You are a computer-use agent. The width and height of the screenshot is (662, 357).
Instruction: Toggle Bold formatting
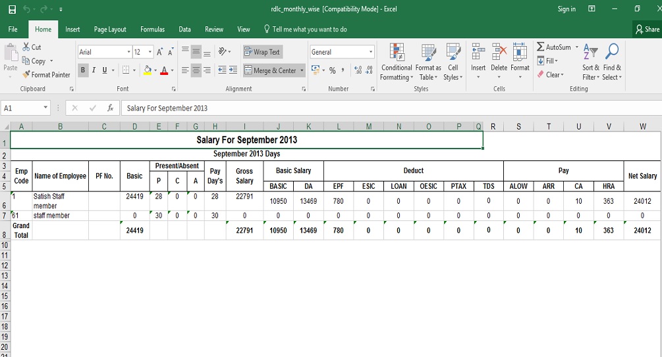click(83, 70)
